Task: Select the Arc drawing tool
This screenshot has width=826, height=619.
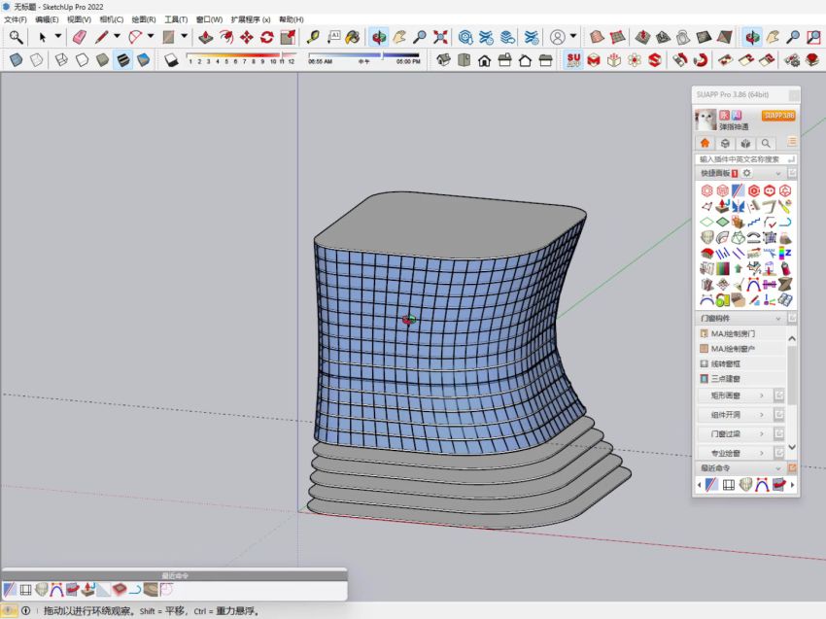Action: pyautogui.click(x=135, y=37)
